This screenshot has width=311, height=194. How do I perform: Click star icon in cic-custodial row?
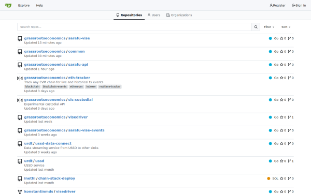(x=281, y=100)
